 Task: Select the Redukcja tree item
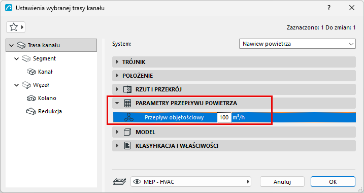coord(50,111)
